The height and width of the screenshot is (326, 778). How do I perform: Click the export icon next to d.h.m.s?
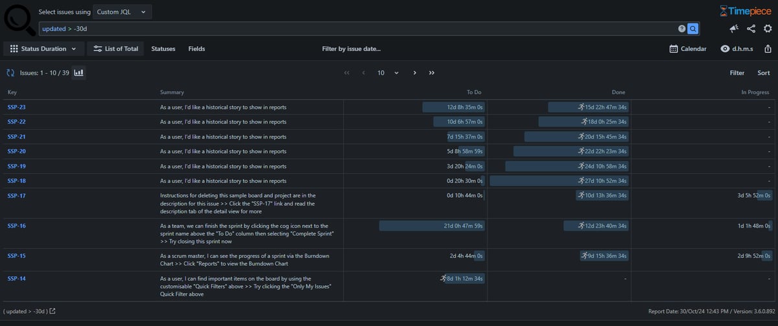[x=768, y=49]
